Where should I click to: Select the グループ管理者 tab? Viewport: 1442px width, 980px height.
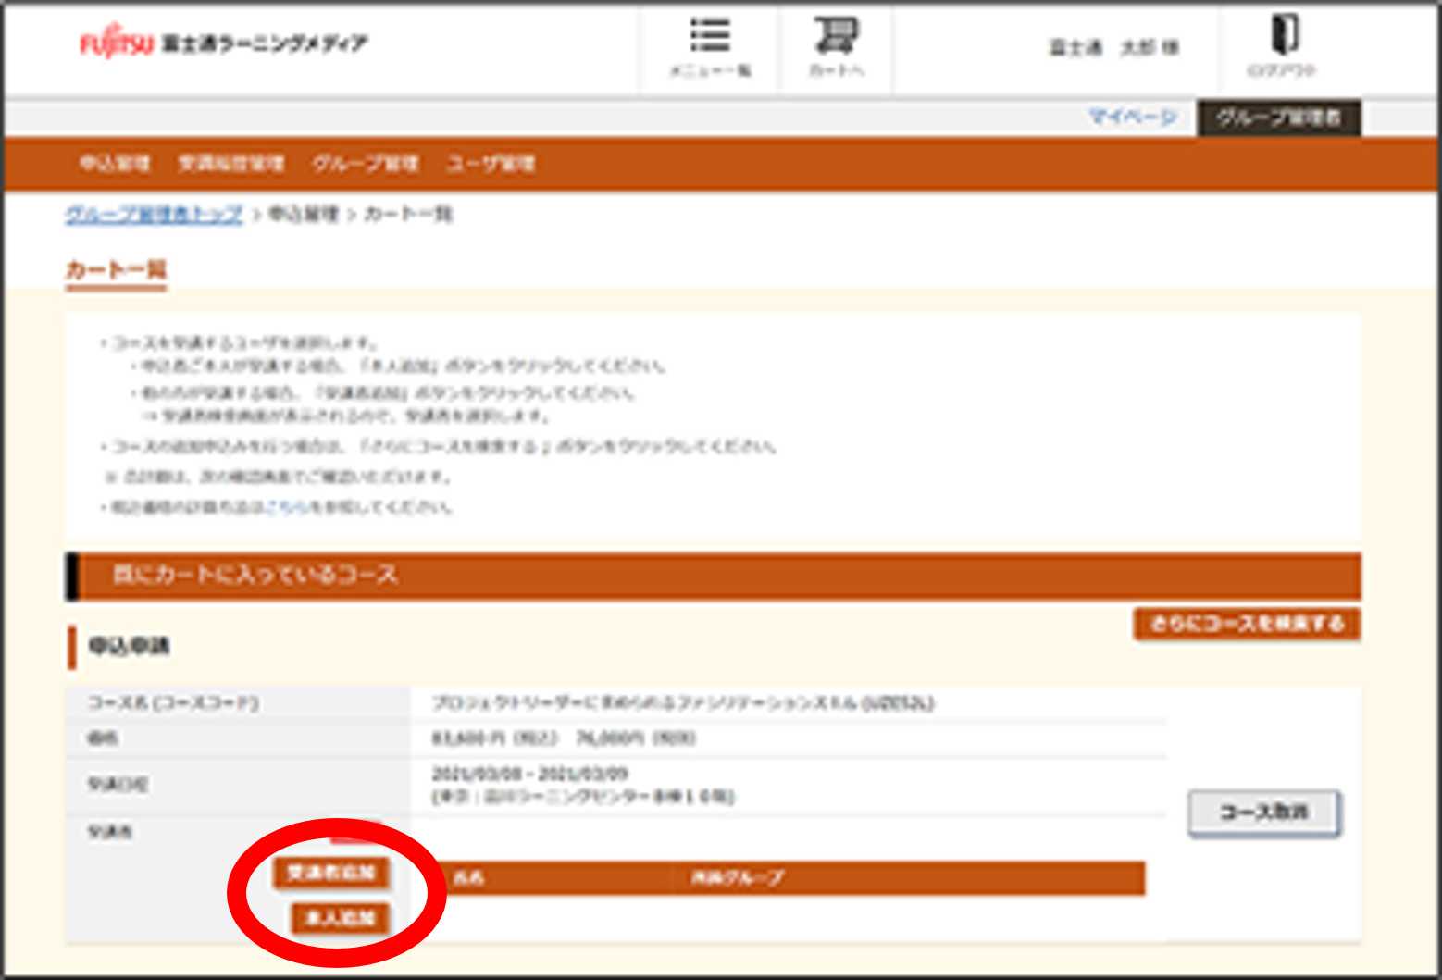point(1278,118)
